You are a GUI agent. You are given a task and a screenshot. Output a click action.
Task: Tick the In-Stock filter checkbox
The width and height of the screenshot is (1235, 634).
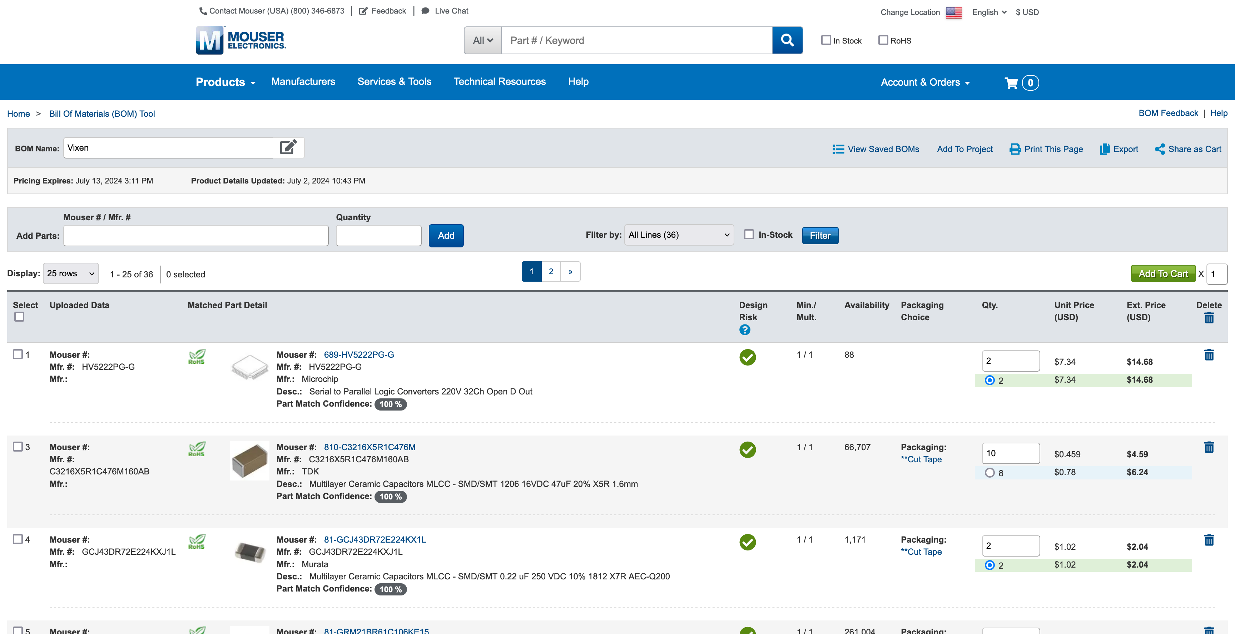click(x=749, y=234)
